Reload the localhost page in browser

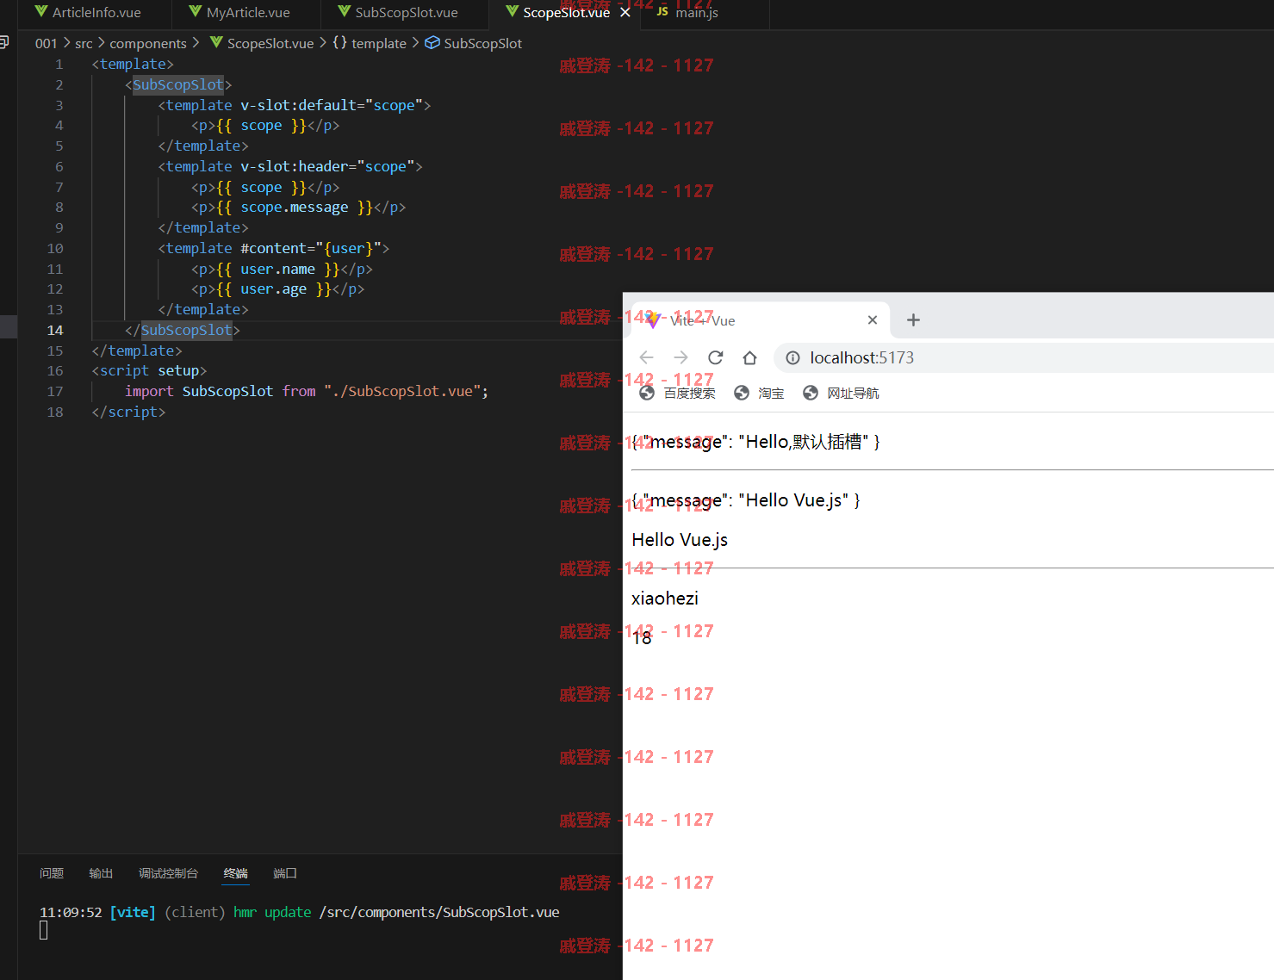pos(715,357)
